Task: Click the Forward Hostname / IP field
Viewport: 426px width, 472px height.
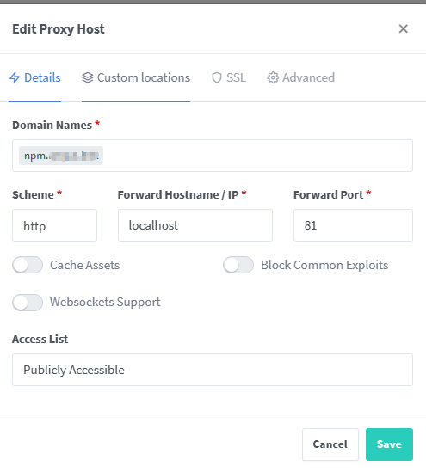Action: coord(195,225)
